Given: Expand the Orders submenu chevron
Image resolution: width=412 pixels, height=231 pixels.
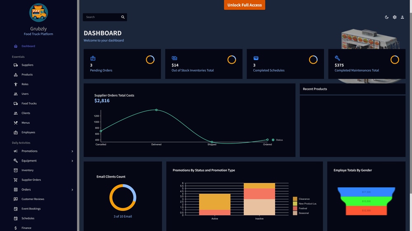Looking at the screenshot, I should tap(72, 189).
